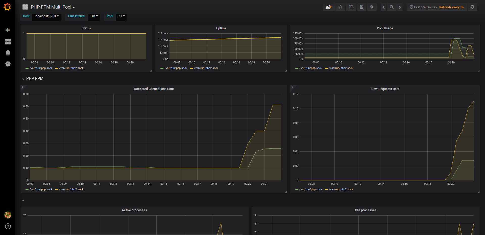Click the Host variable label
This screenshot has height=235, width=485.
[26, 16]
